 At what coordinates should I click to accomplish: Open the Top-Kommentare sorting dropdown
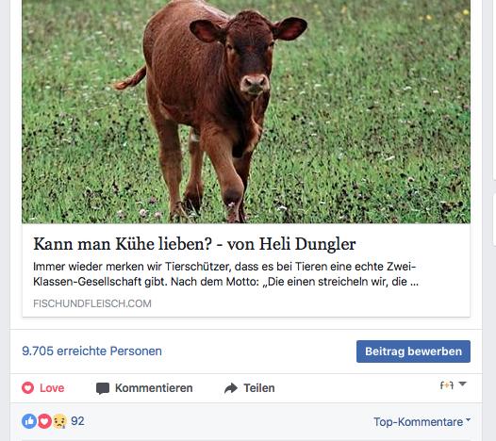[422, 422]
